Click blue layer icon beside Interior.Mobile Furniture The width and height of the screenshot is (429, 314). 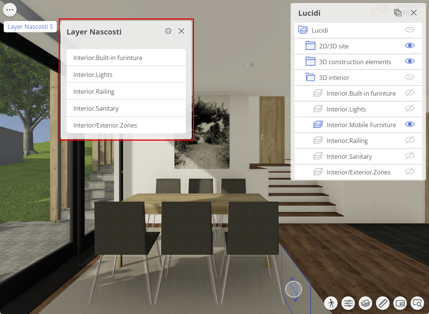(x=318, y=125)
